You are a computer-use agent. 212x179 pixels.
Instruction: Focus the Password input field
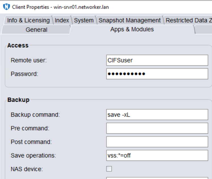[x=157, y=74]
